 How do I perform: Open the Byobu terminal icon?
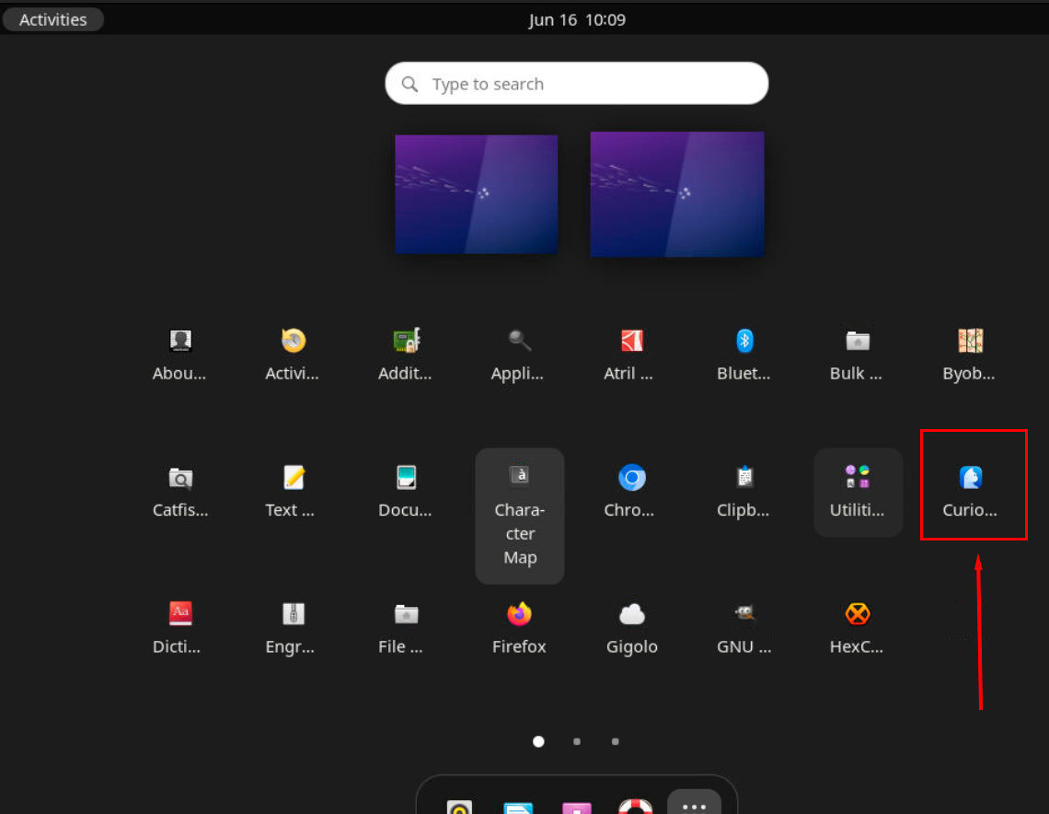click(970, 342)
